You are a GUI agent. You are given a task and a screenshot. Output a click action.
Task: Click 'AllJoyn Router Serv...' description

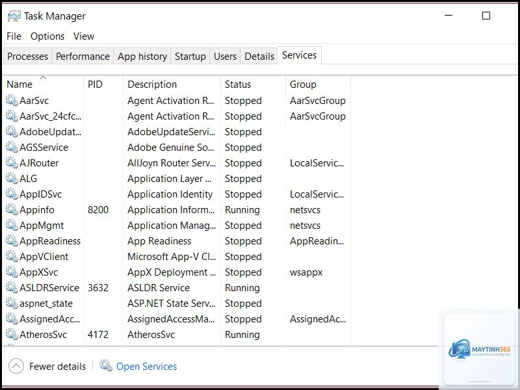point(172,163)
